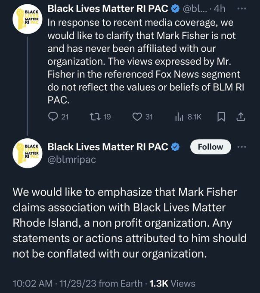Click second tweet's Black Lives Matter RI PAC name
260x293 pixels.
[x=108, y=147]
